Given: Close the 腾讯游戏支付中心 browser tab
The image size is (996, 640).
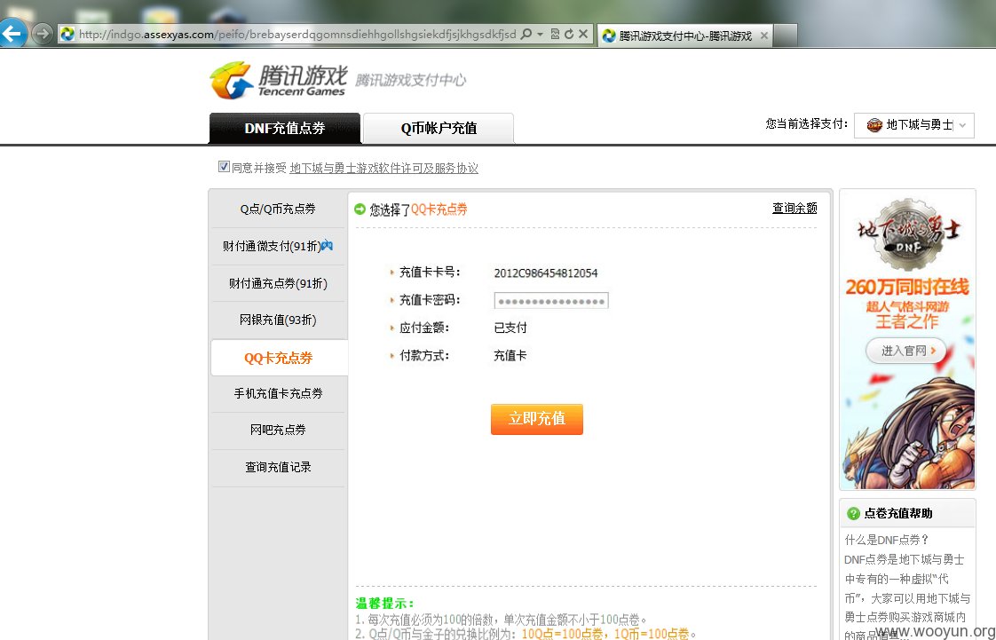Looking at the screenshot, I should pyautogui.click(x=764, y=36).
